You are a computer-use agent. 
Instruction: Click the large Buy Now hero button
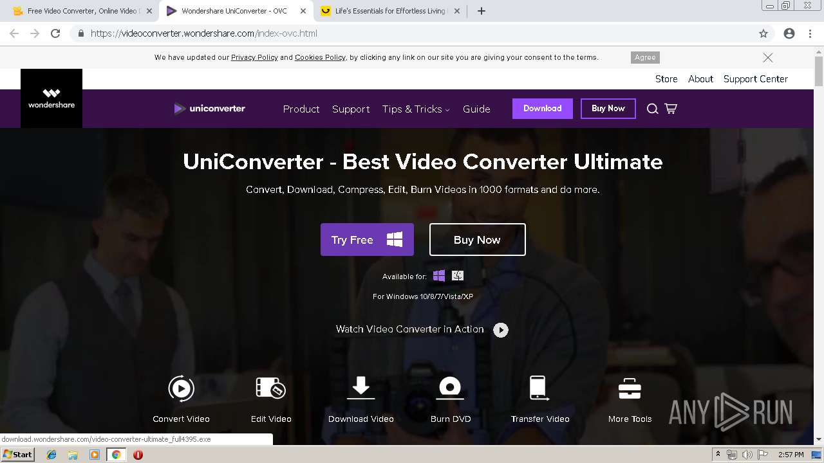coord(477,240)
